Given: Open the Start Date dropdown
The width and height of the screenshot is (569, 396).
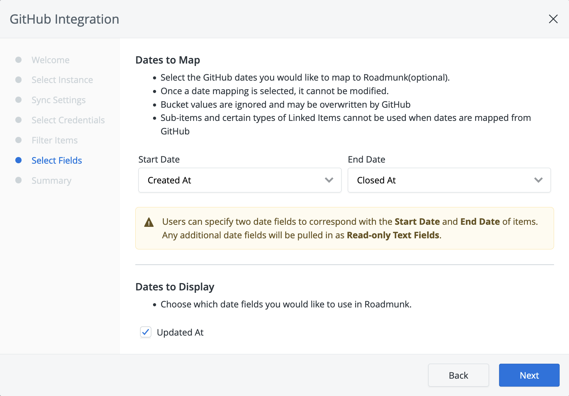Looking at the screenshot, I should (x=240, y=180).
